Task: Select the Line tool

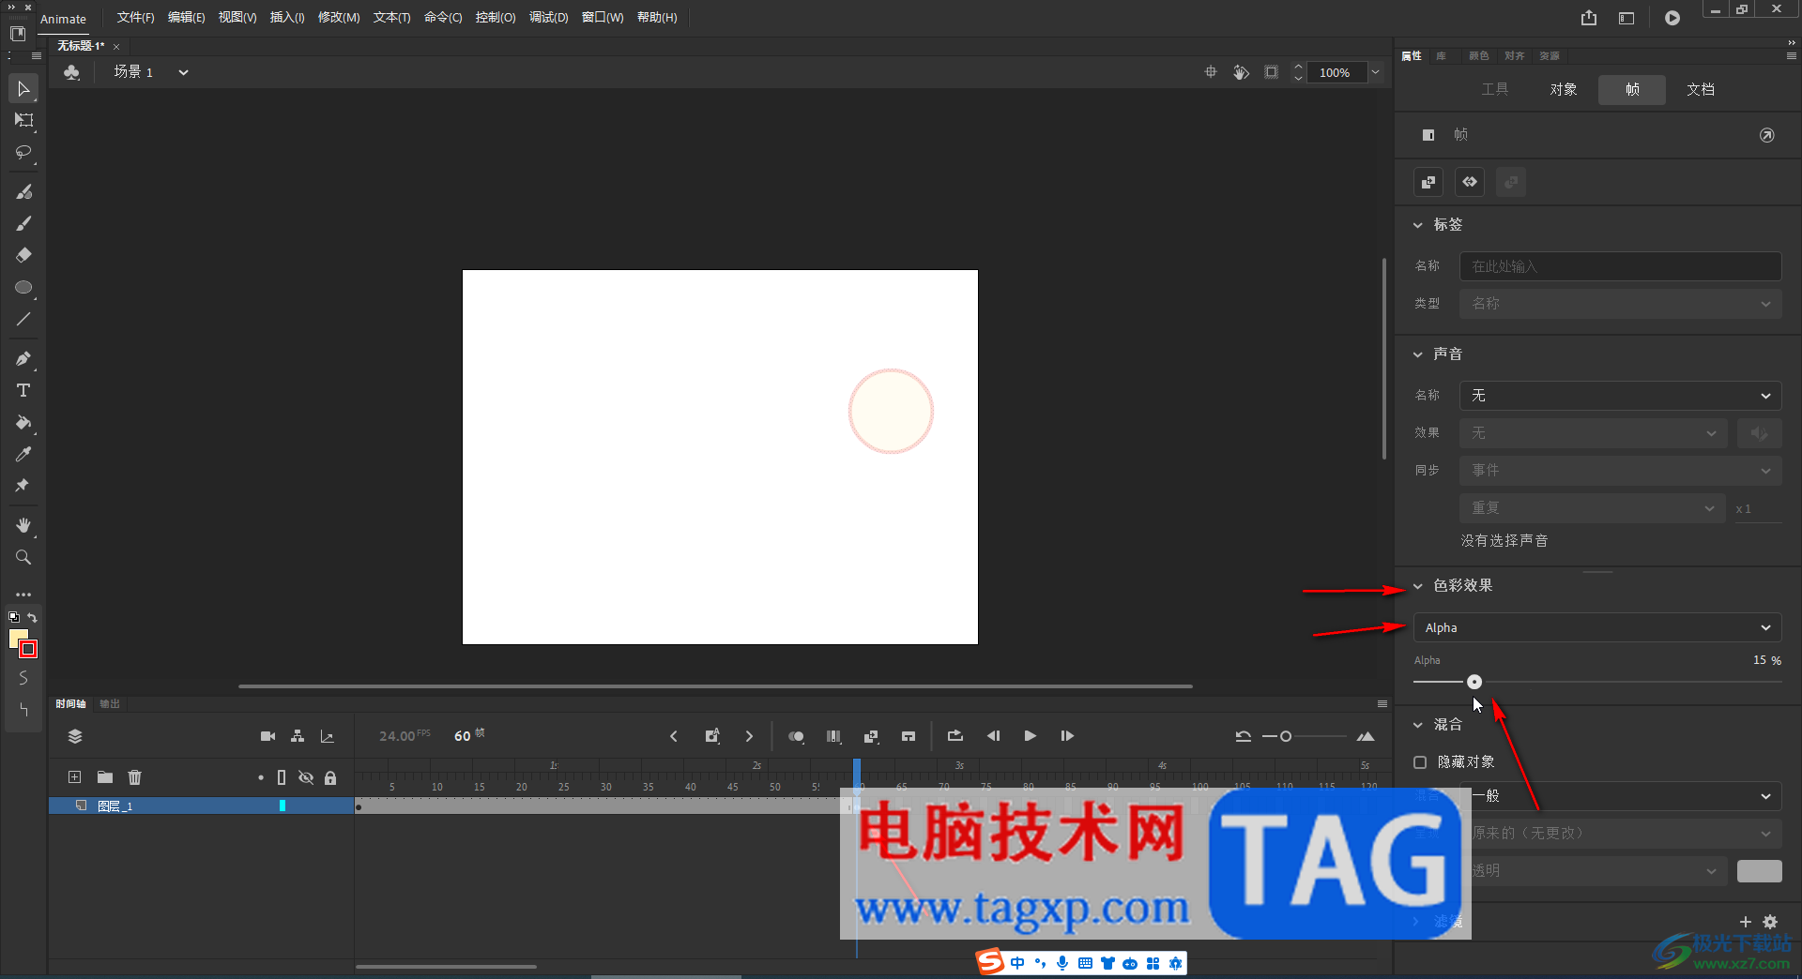Action: 23,319
